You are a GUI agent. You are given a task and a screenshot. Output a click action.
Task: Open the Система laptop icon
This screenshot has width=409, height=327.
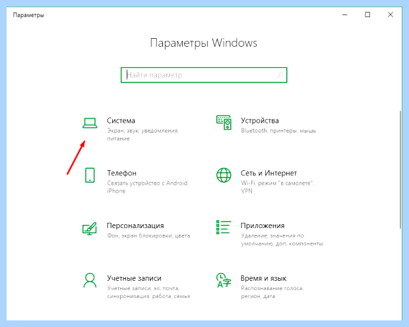pyautogui.click(x=90, y=123)
